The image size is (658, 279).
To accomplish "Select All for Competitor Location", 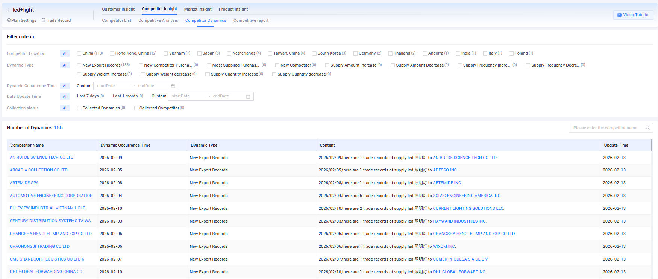I will 65,53.
